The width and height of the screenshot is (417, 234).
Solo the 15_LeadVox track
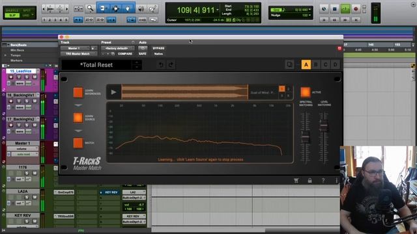27,77
